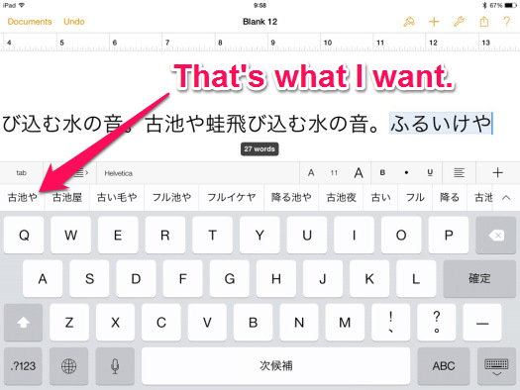
Task: Decrease font size with small A
Action: click(311, 173)
